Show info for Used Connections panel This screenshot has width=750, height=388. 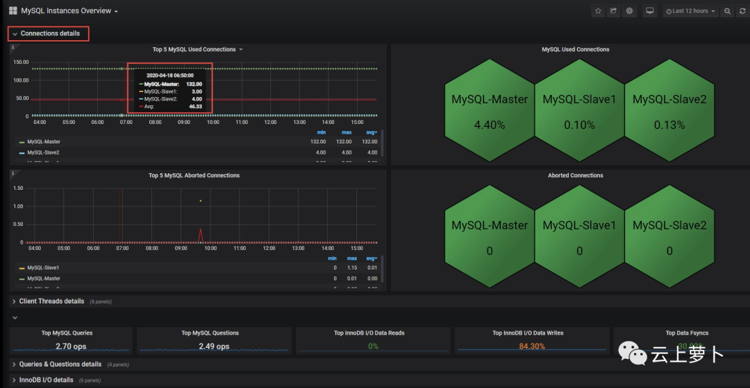[13, 47]
